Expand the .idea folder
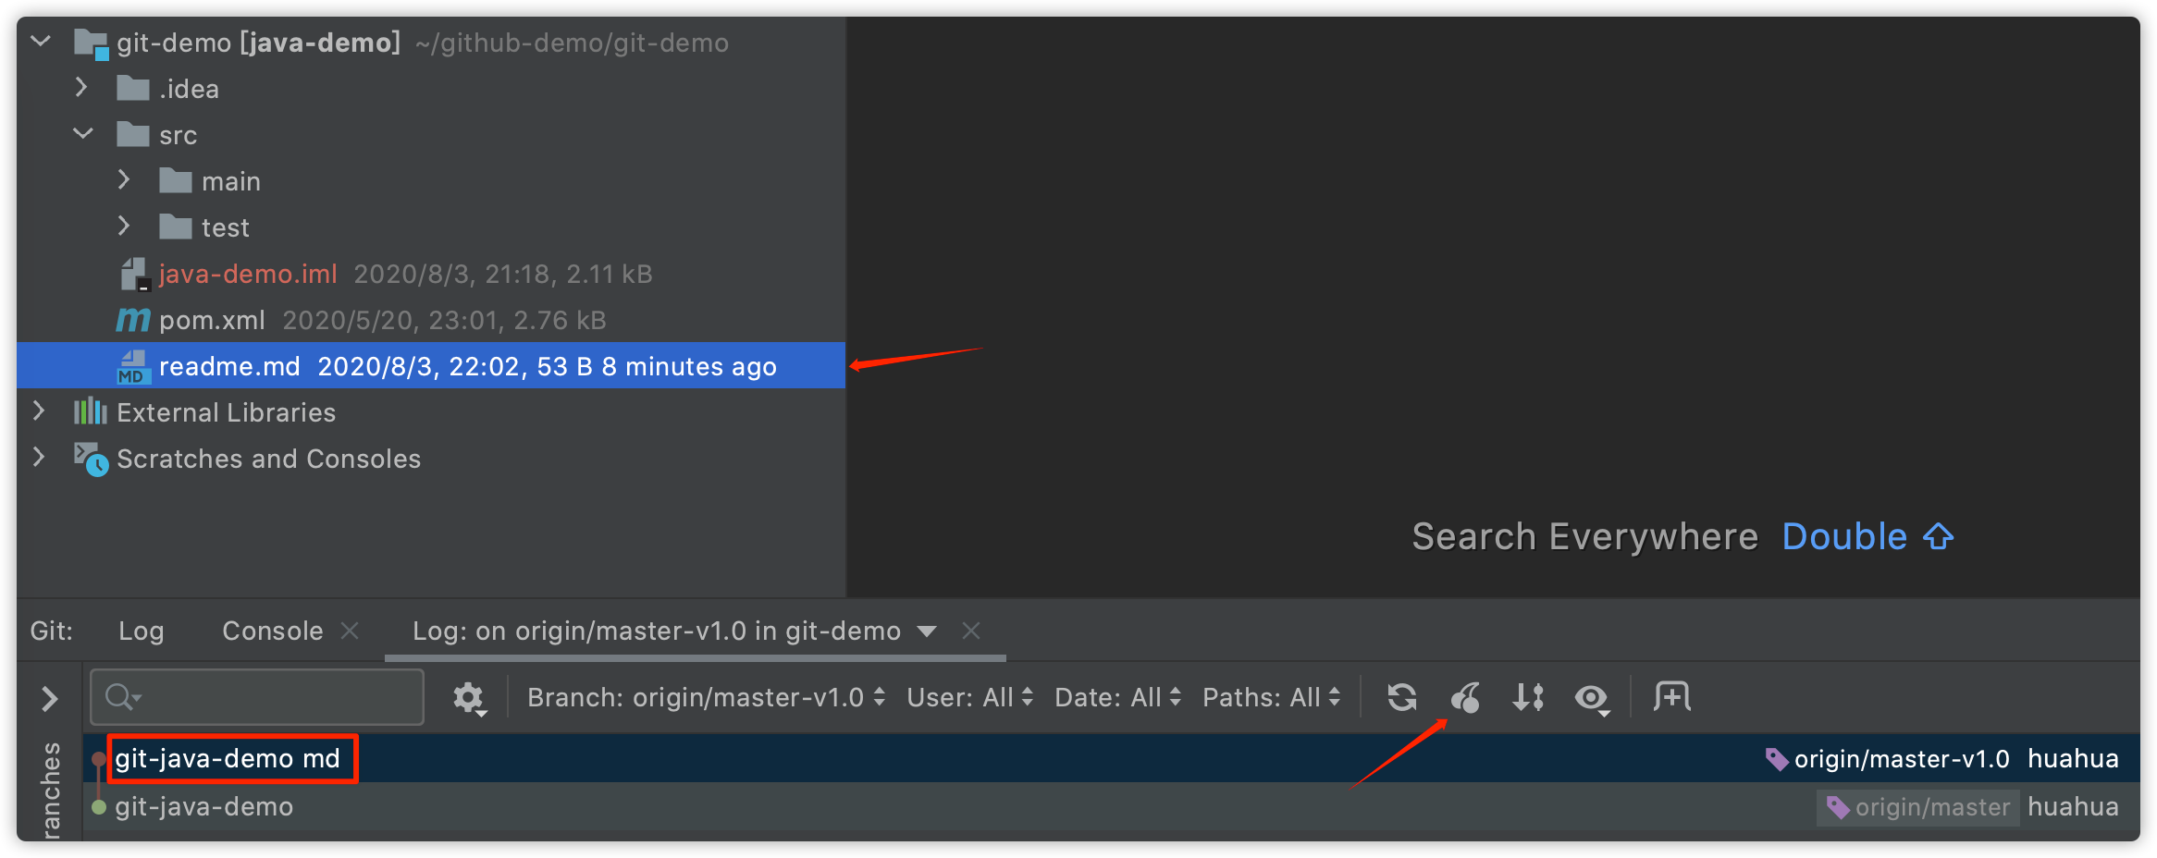The height and width of the screenshot is (858, 2157). click(81, 88)
